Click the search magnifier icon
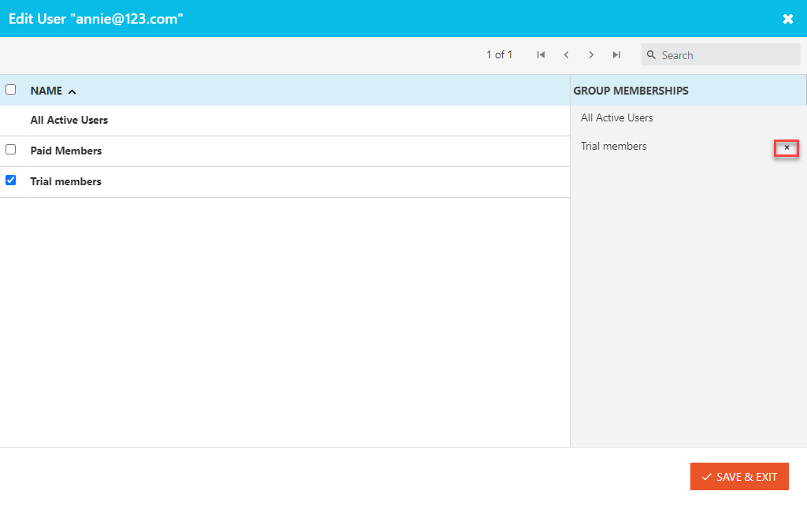 [x=651, y=54]
